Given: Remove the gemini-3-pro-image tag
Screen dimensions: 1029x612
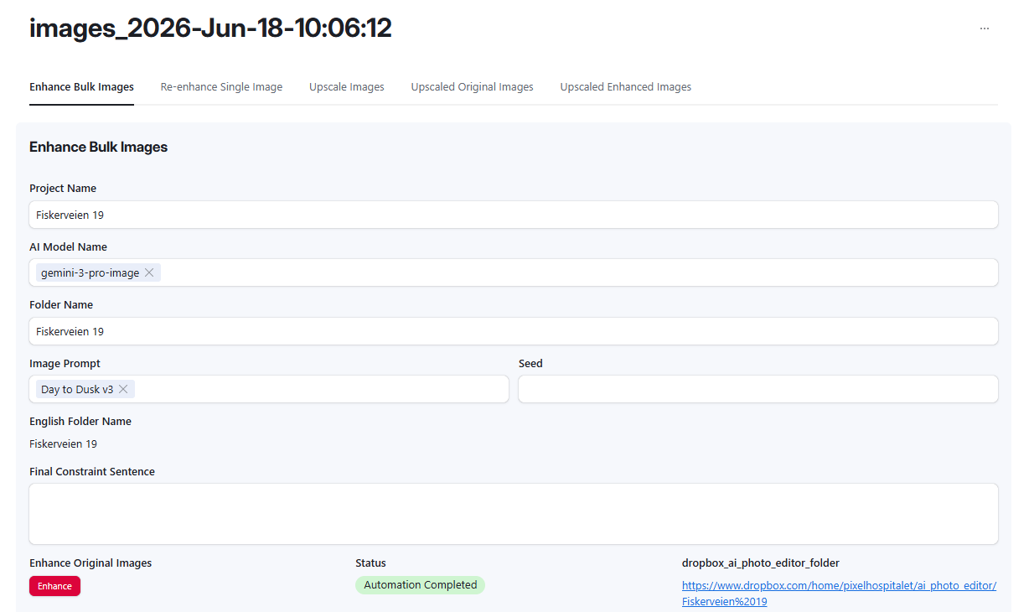Looking at the screenshot, I should 149,272.
